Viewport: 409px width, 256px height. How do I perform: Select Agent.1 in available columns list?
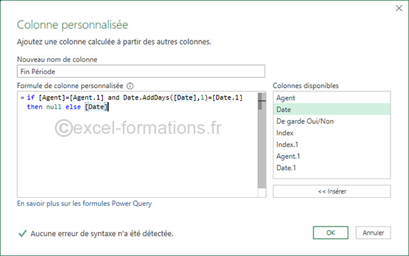332,156
